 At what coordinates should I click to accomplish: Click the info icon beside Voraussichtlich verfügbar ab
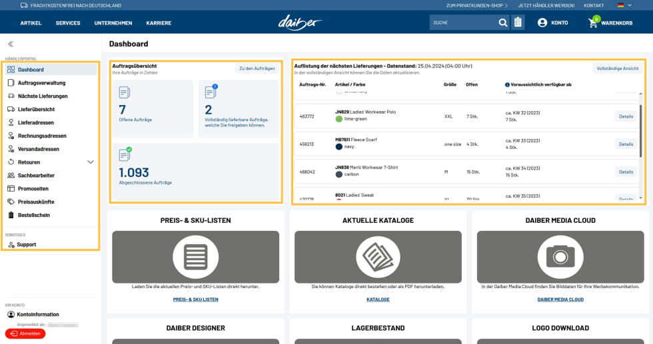coord(507,85)
